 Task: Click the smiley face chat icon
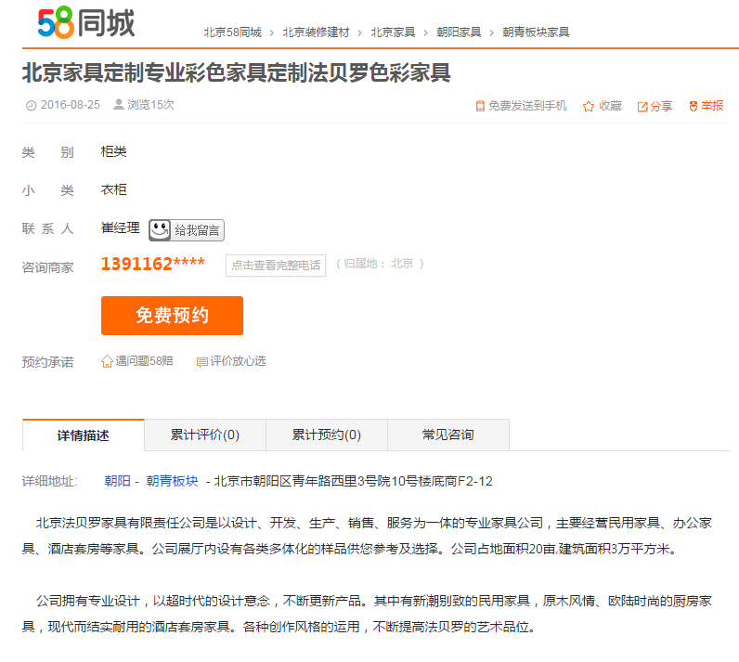160,230
